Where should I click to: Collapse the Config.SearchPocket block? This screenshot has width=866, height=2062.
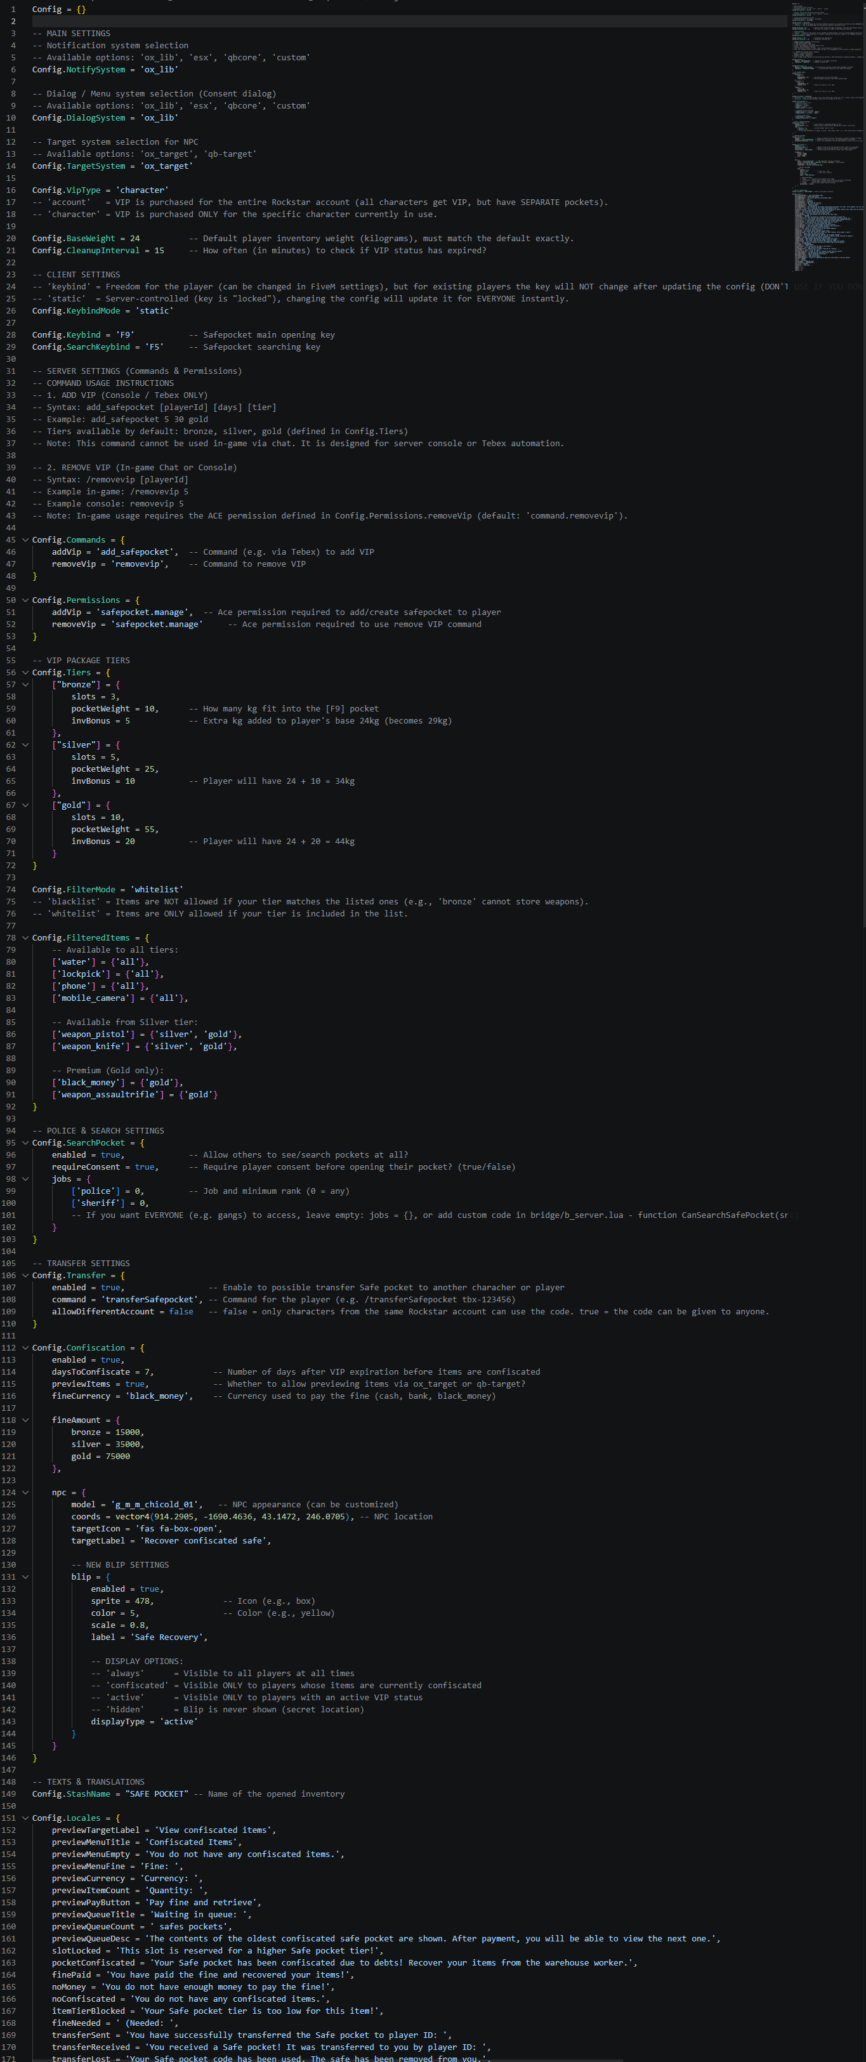[25, 1143]
